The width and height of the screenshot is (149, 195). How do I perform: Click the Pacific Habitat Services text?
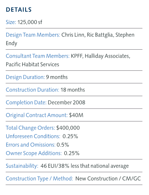[x=33, y=65]
